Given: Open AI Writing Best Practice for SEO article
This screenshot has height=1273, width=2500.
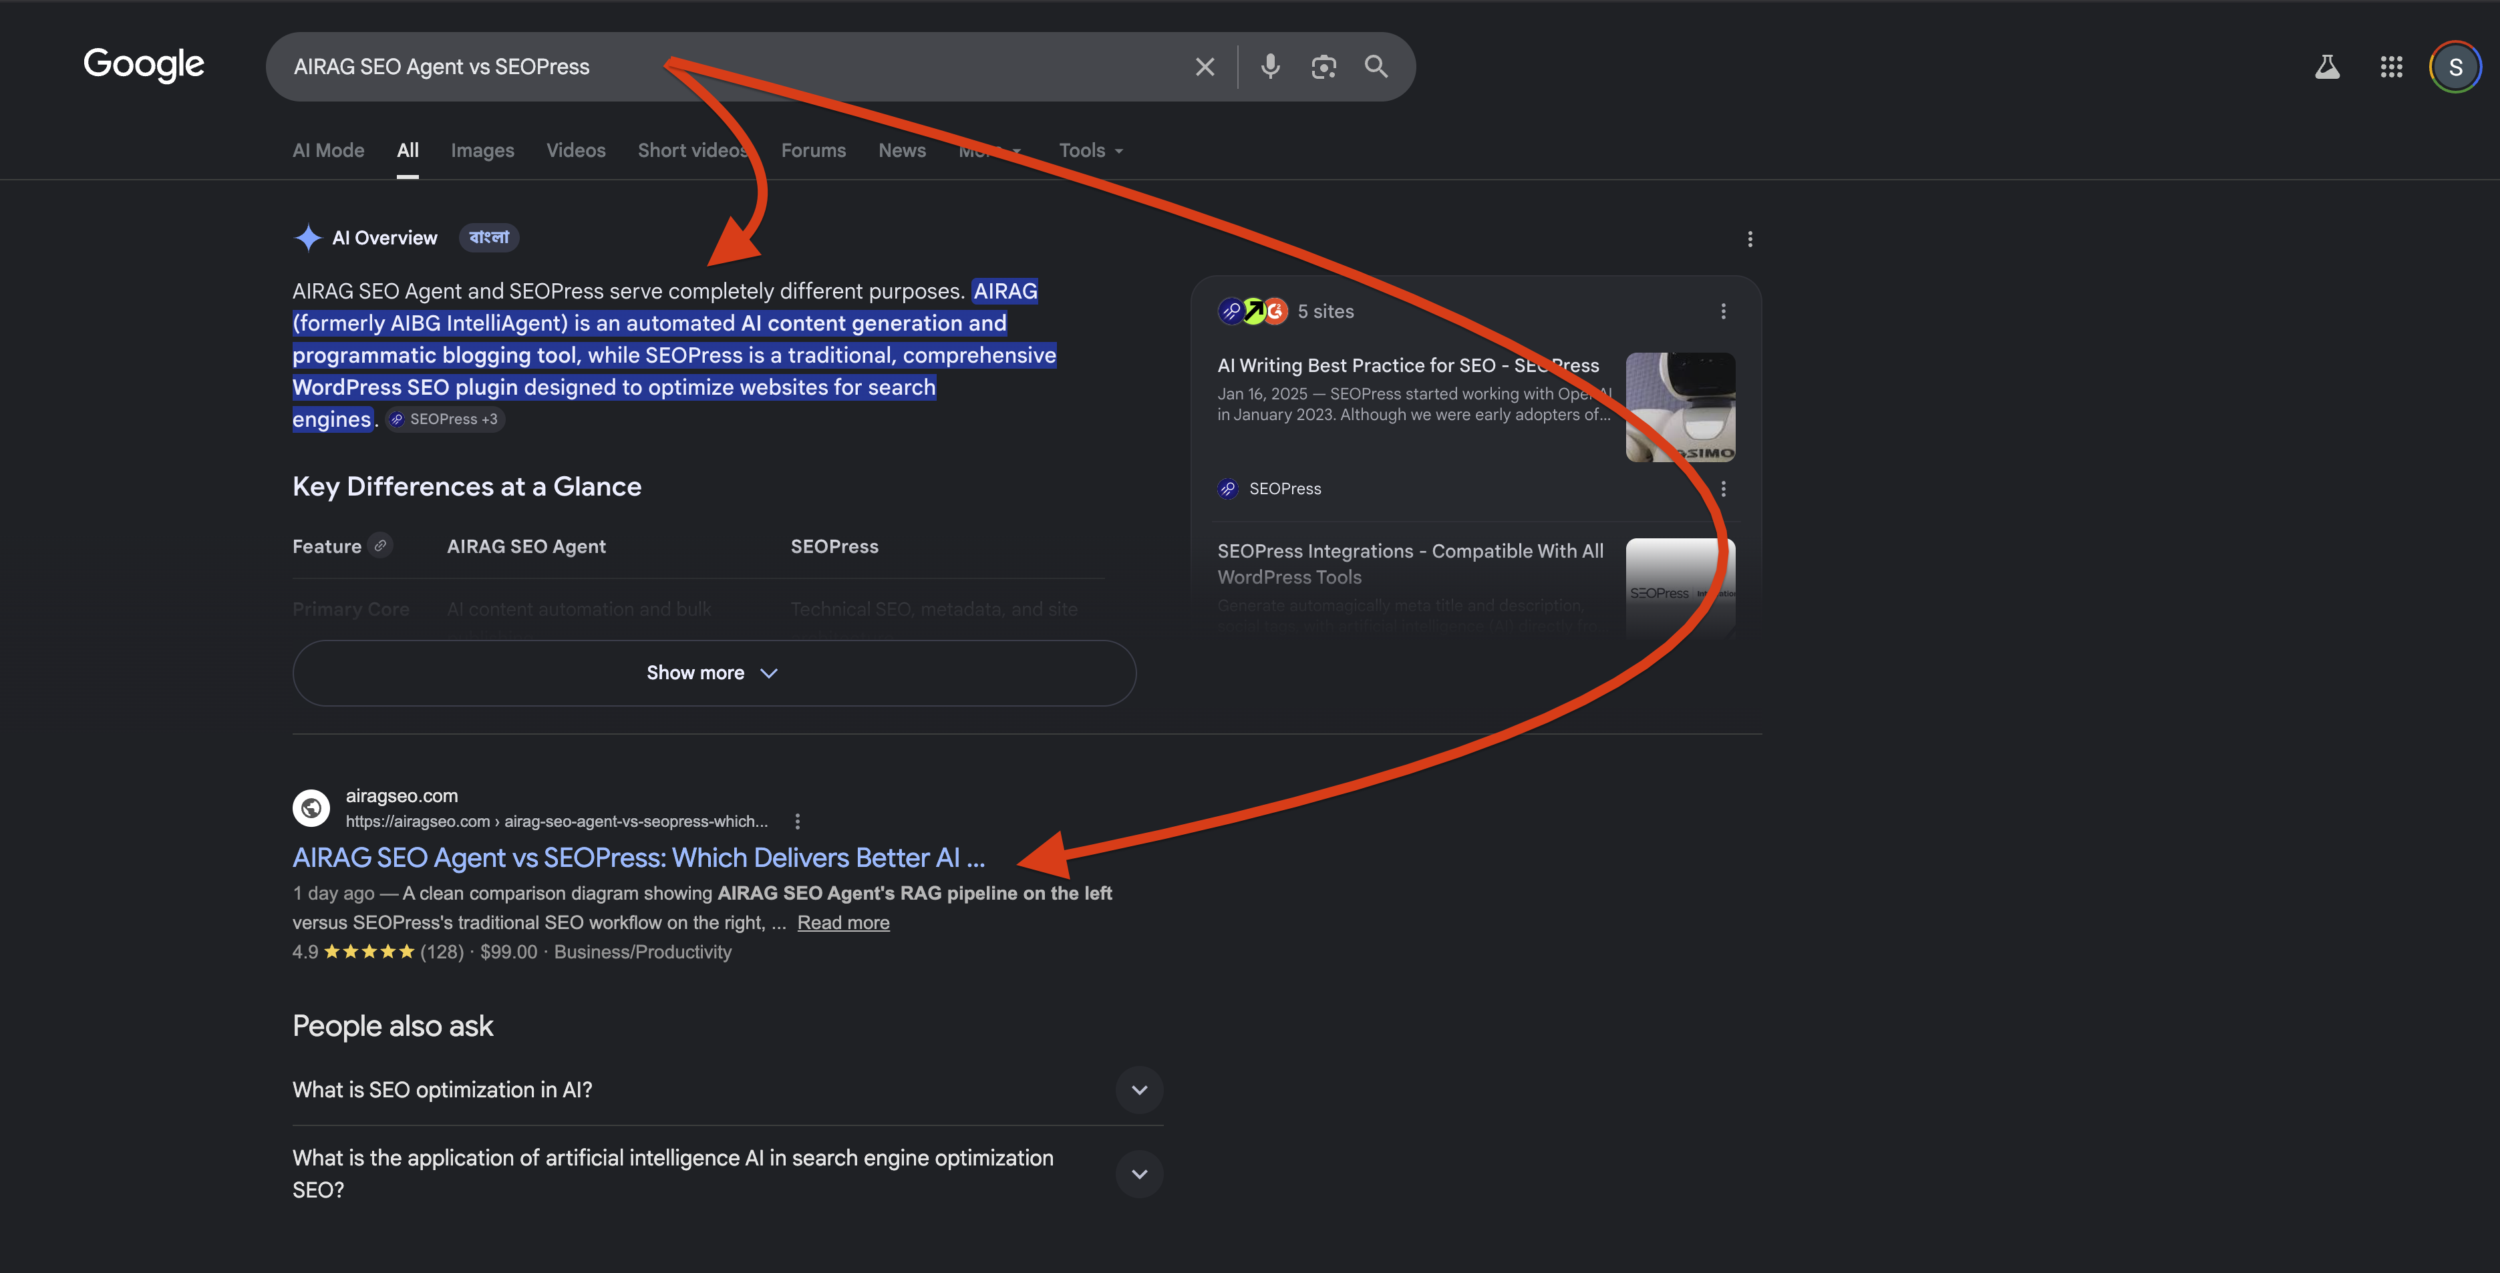Looking at the screenshot, I should click(1408, 366).
